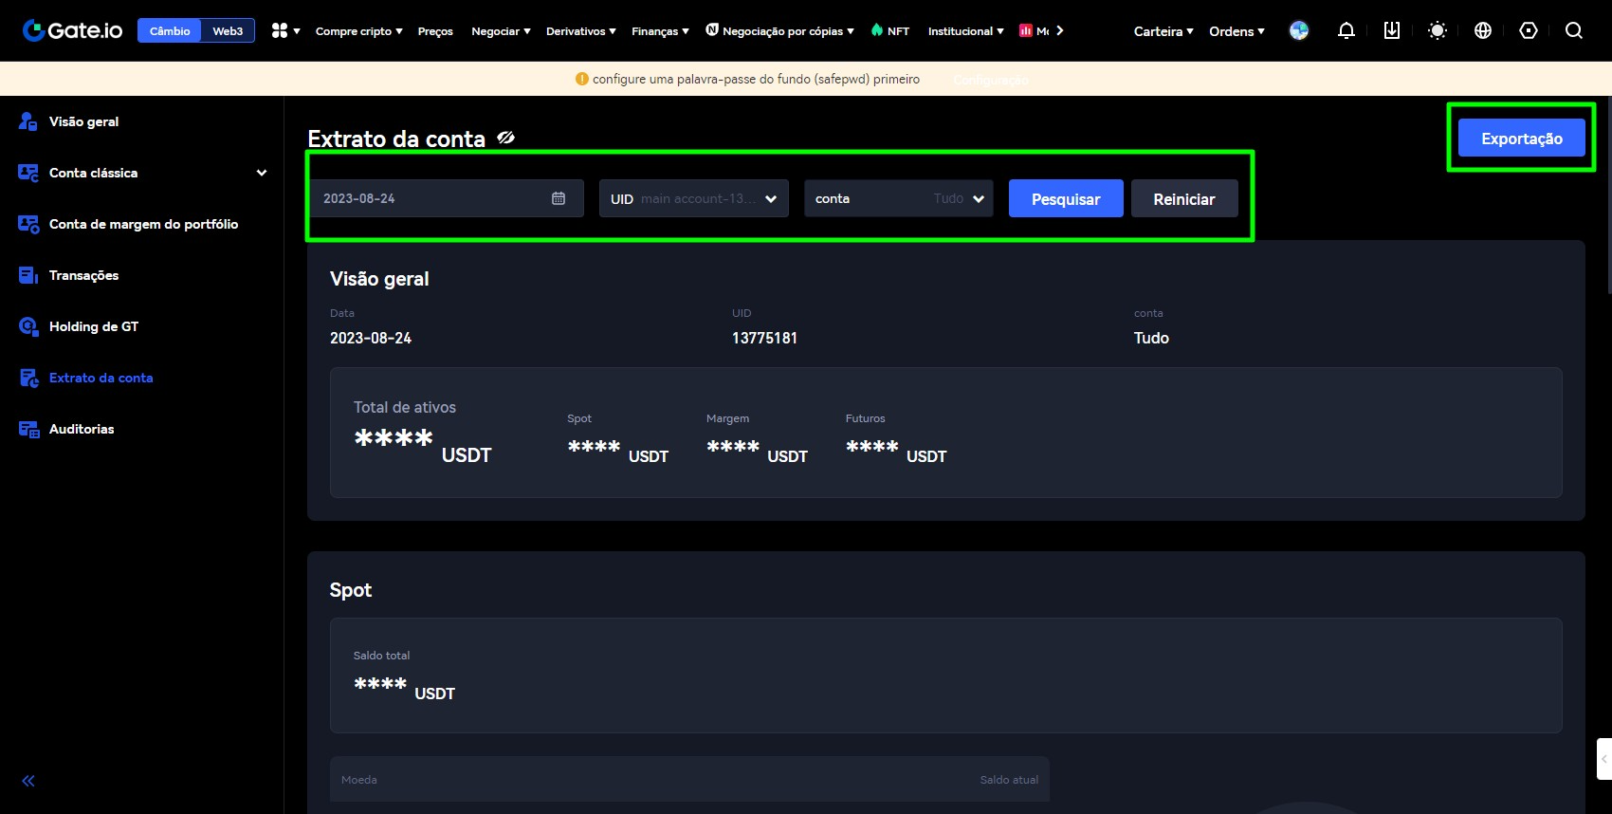This screenshot has height=814, width=1612.
Task: Open Transações in the sidebar
Action: click(x=83, y=275)
